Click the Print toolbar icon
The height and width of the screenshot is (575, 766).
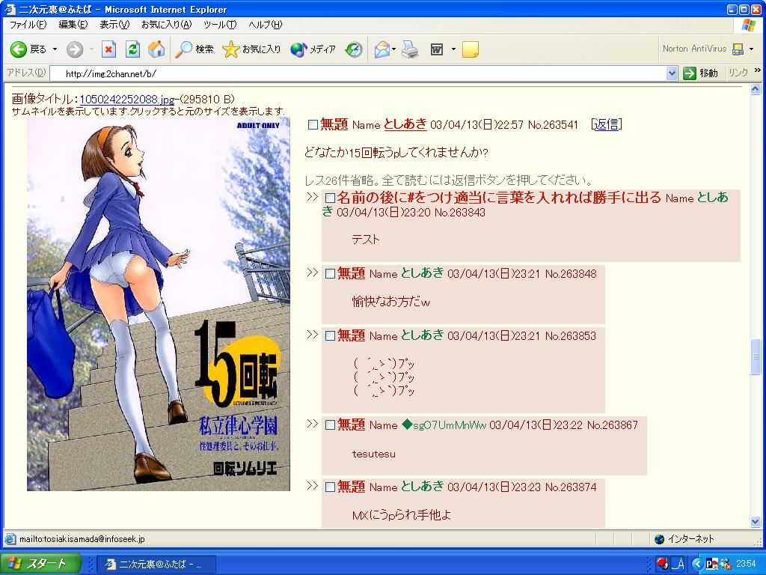[x=410, y=49]
